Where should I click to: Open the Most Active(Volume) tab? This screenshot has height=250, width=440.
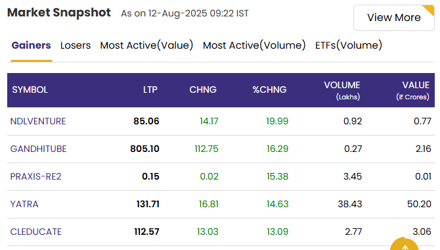pyautogui.click(x=254, y=45)
